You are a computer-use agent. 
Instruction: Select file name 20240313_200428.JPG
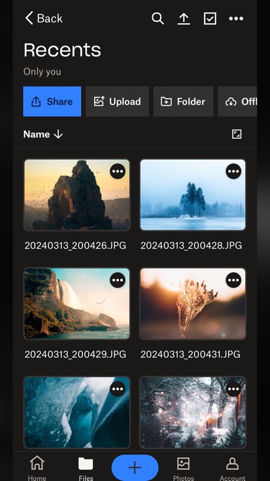191,246
